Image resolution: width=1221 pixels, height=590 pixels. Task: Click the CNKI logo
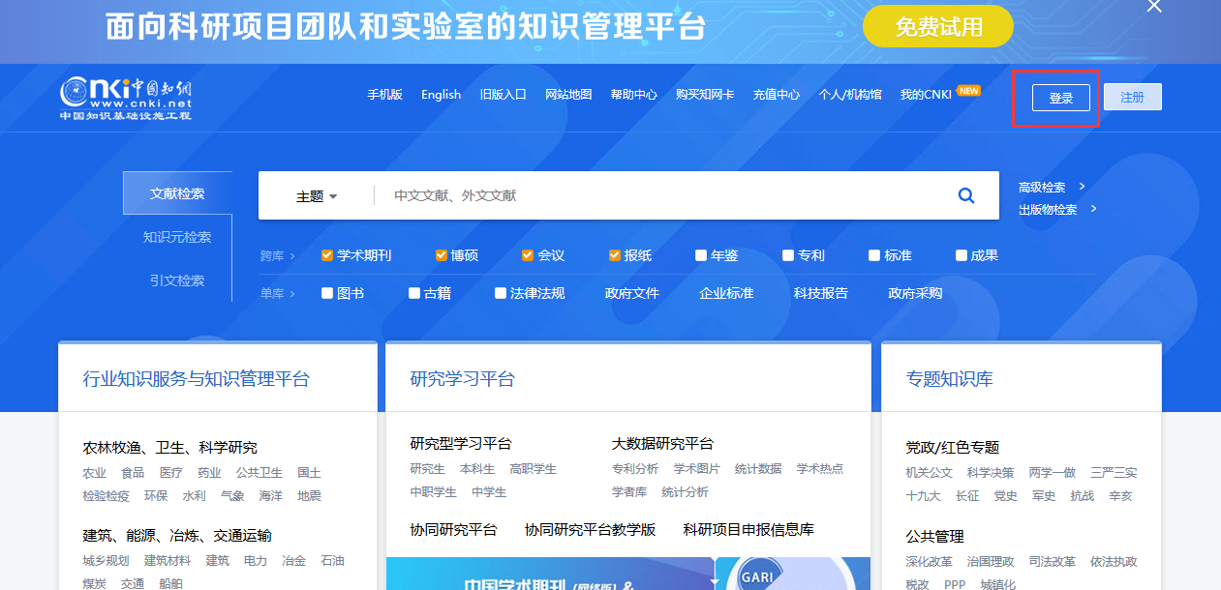pyautogui.click(x=127, y=98)
